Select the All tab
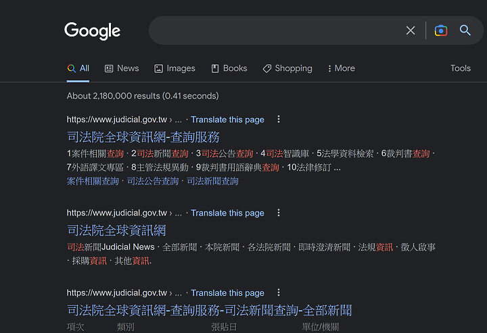 pos(78,68)
